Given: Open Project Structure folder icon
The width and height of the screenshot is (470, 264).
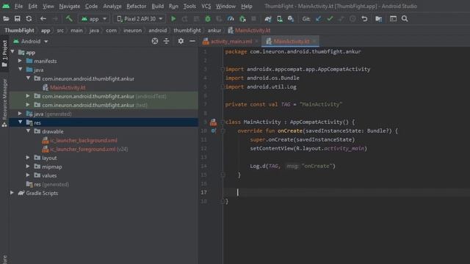Looking at the screenshot, I should [x=379, y=19].
